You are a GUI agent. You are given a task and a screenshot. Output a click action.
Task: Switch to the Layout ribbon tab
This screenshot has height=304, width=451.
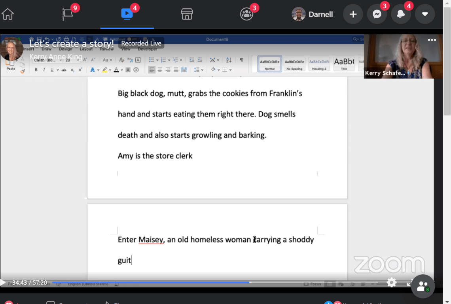click(x=86, y=49)
